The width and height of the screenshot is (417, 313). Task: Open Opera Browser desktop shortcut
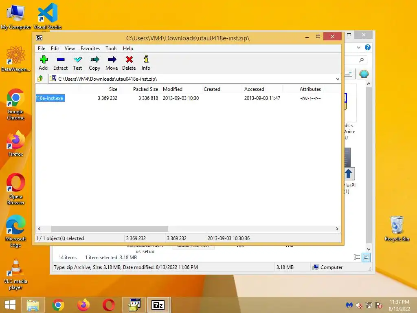[16, 189]
